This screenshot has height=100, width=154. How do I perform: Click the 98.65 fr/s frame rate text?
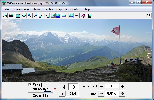tap(41, 89)
